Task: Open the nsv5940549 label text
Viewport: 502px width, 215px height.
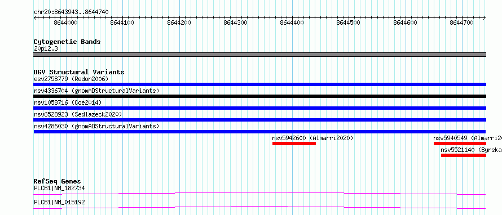Action: click(x=468, y=138)
